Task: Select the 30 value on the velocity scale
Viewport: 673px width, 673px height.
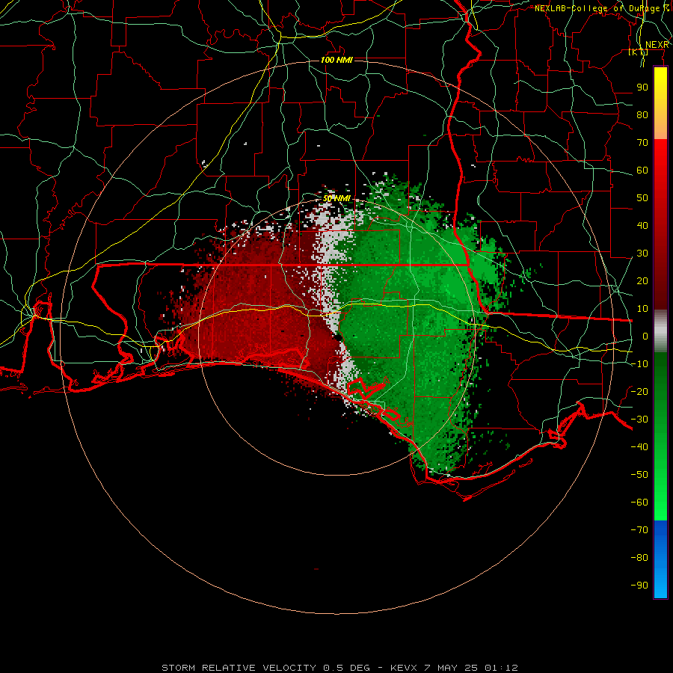Action: [642, 253]
